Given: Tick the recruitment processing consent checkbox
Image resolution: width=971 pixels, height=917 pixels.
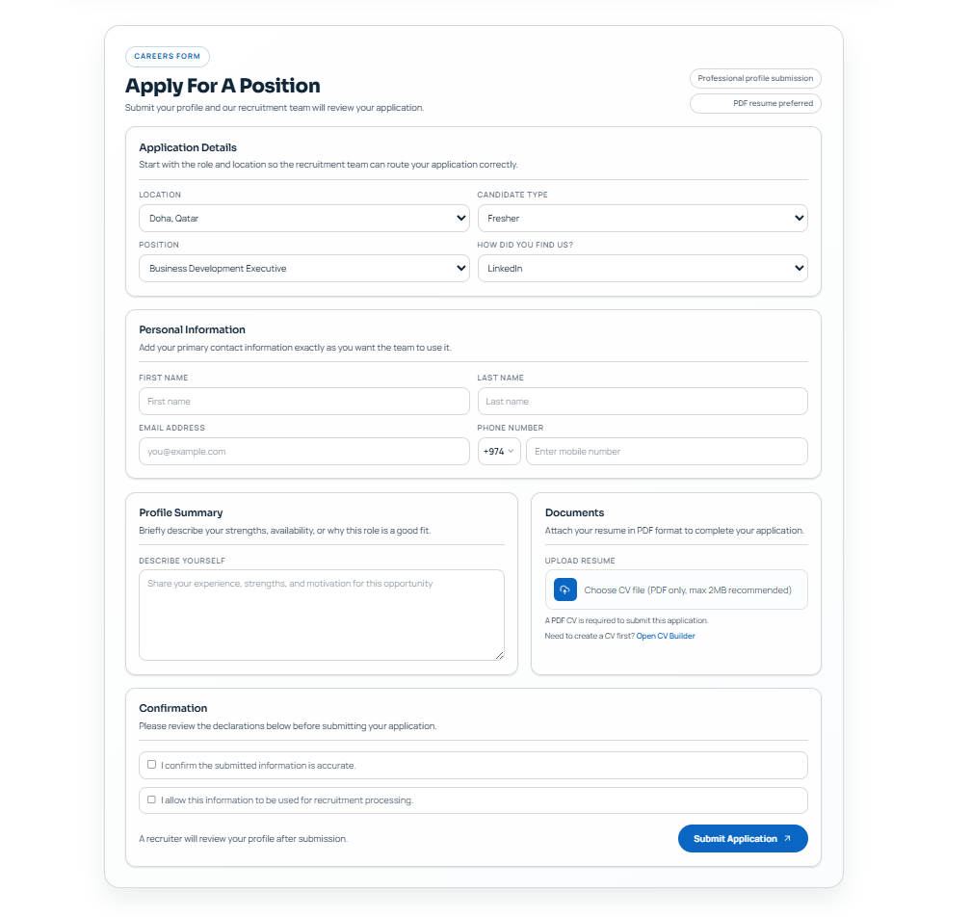Looking at the screenshot, I should coord(152,800).
